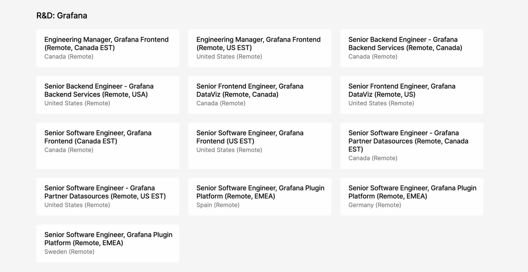The height and width of the screenshot is (272, 528).
Task: Choose the Plugin Platform job located in Sweden
Action: tap(108, 243)
